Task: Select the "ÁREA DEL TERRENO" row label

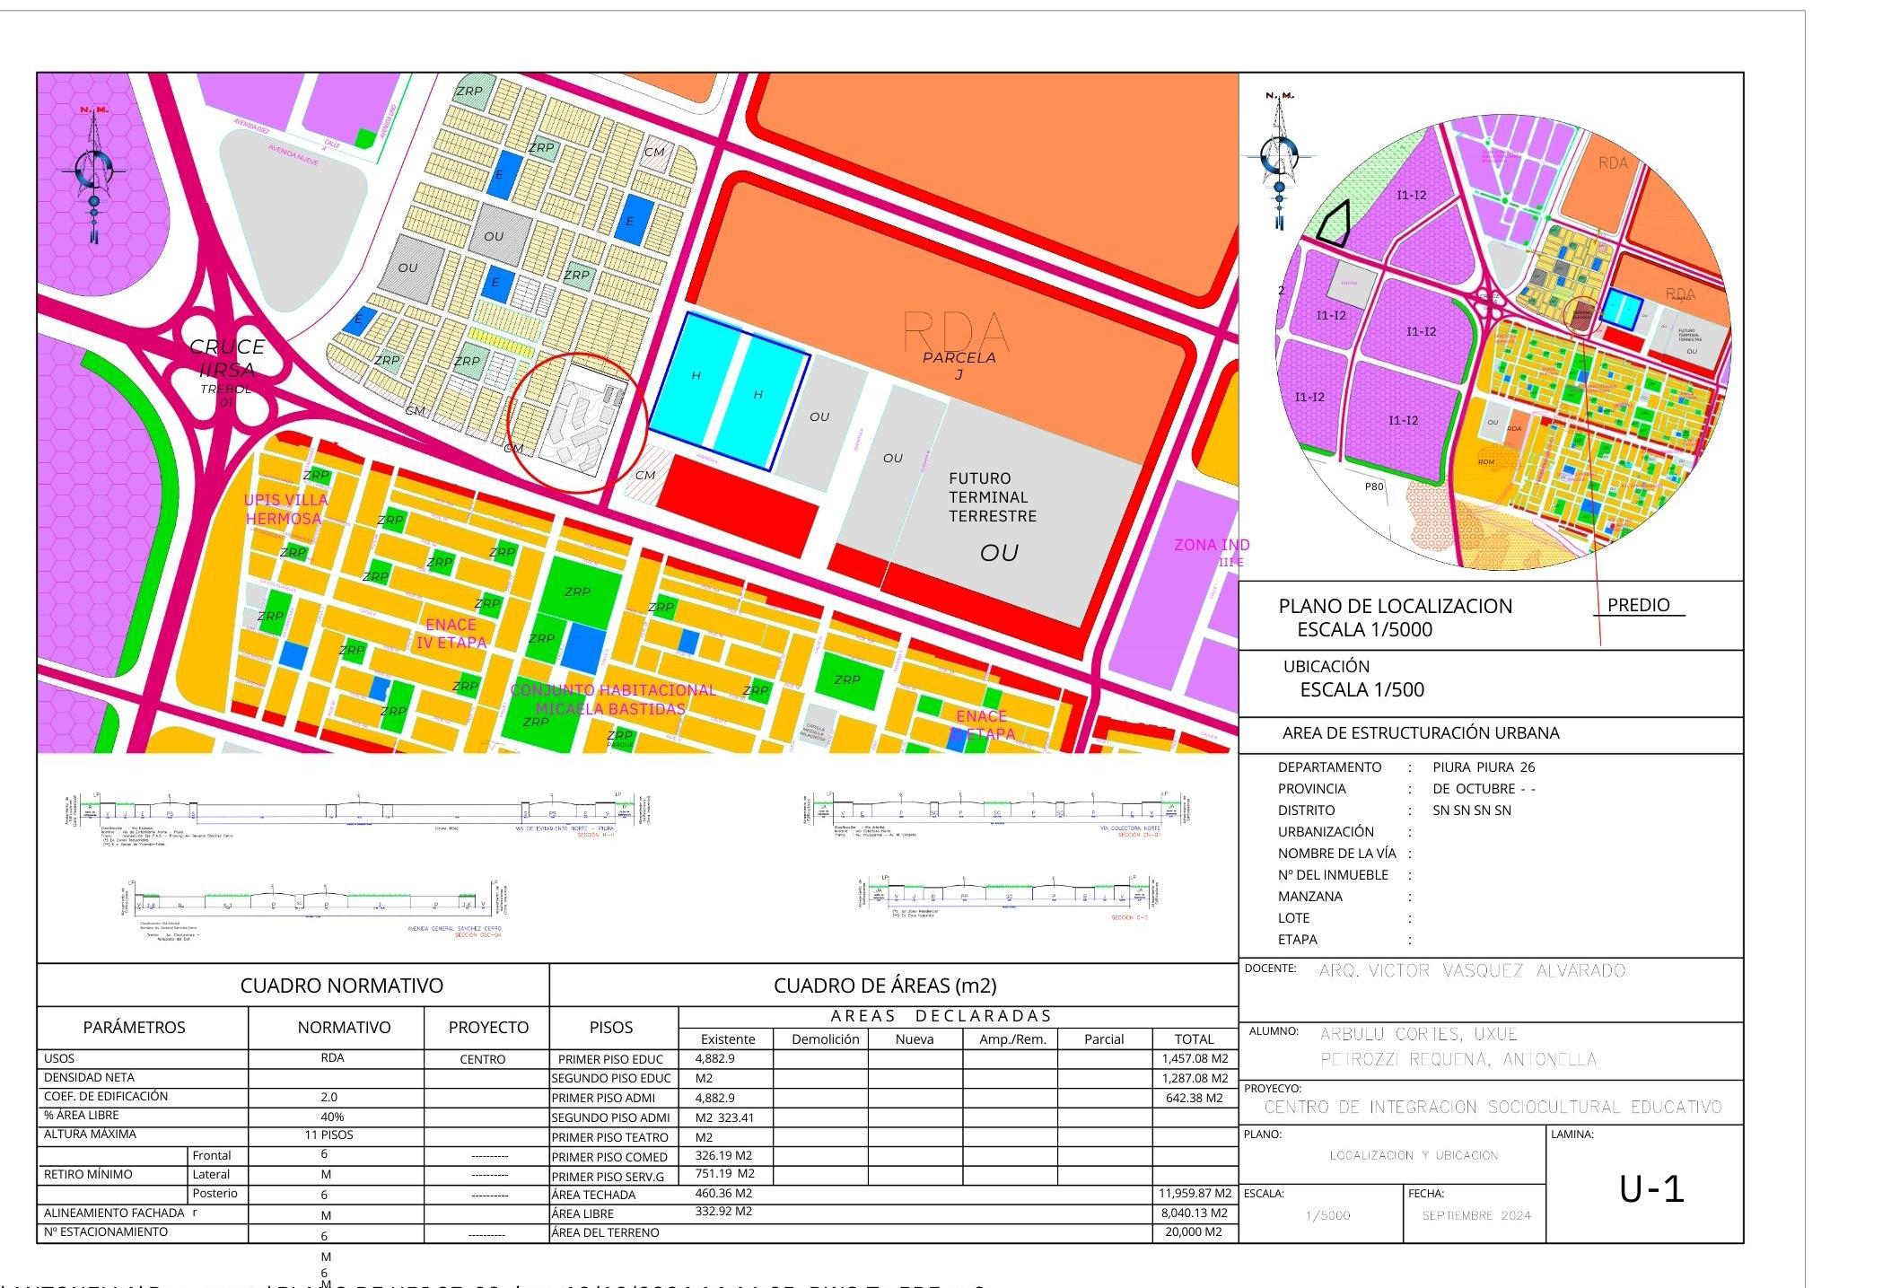Action: pyautogui.click(x=605, y=1232)
